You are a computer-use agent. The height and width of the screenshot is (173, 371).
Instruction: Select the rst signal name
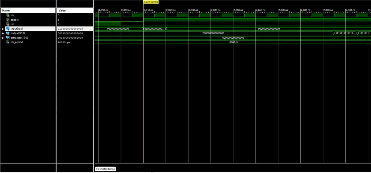coord(12,24)
